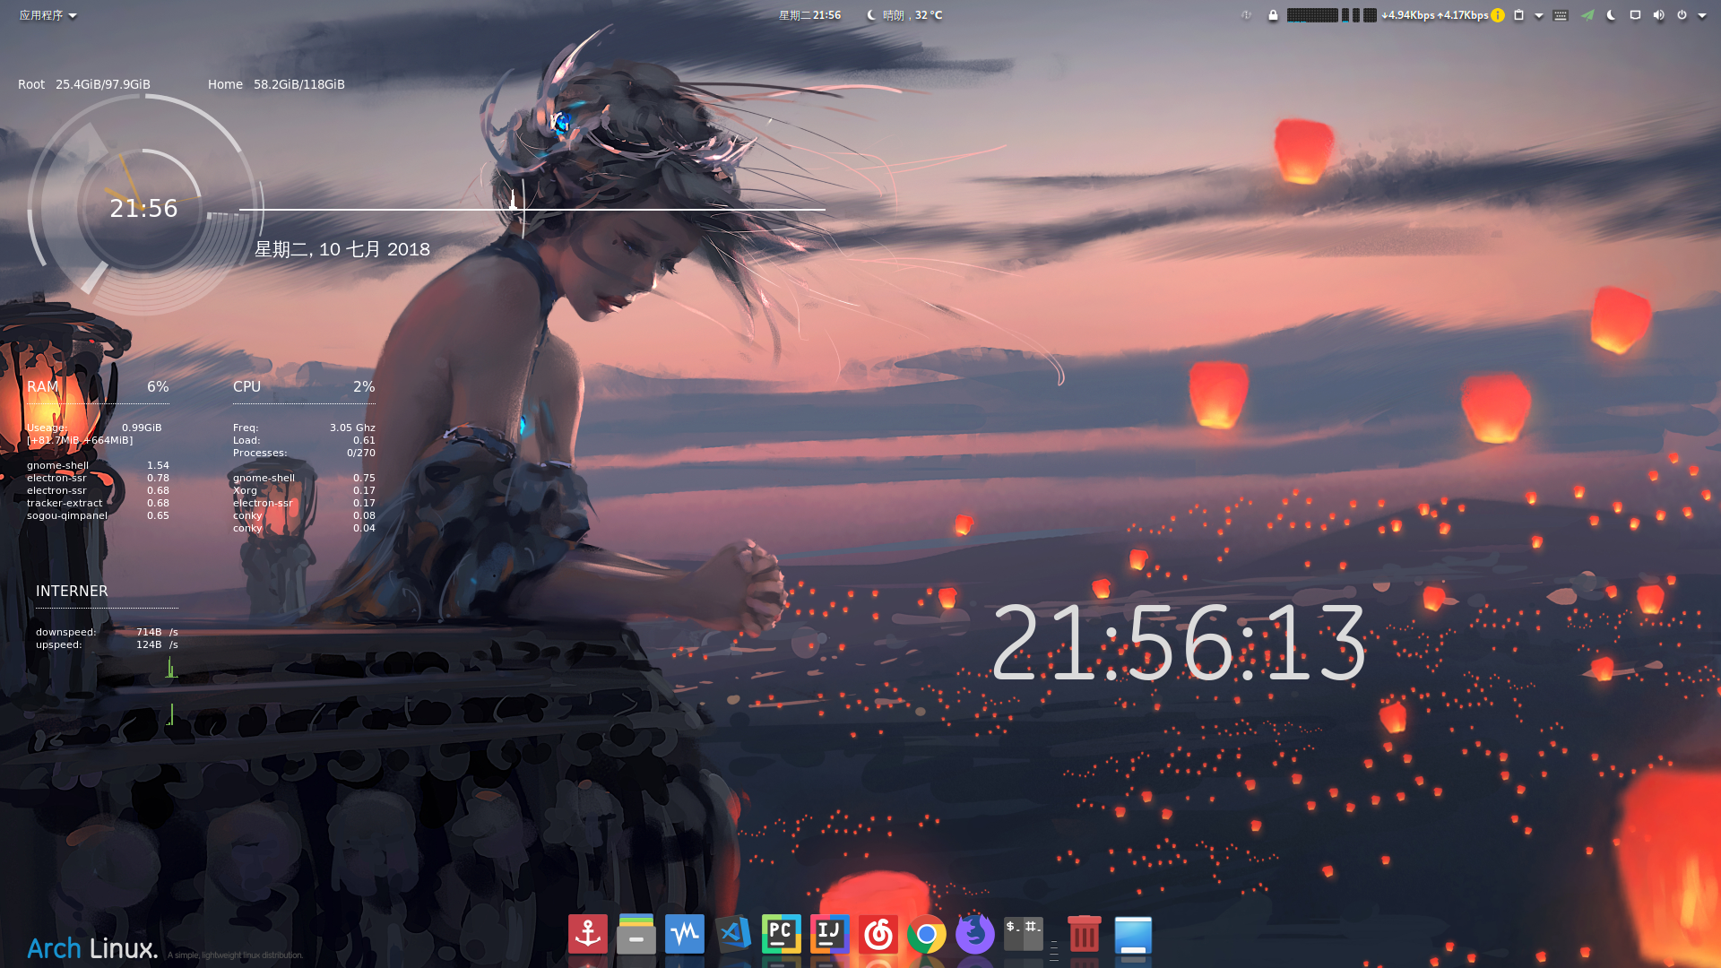Open the system monitor dock icon

point(685,935)
